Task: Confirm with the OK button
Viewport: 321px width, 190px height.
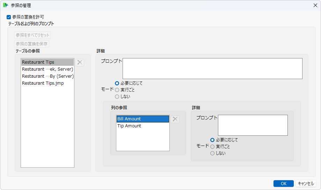Action: pyautogui.click(x=284, y=183)
